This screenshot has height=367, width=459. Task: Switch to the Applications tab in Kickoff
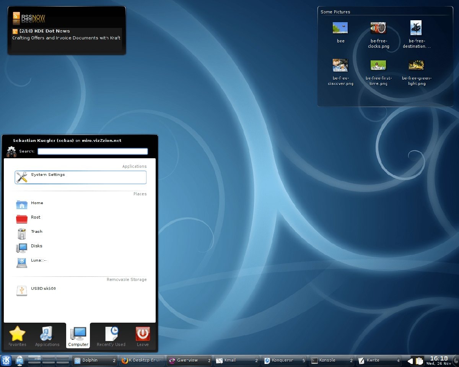tap(47, 336)
